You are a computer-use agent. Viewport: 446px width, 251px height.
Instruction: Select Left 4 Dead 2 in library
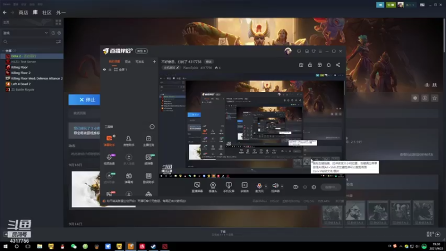pos(21,84)
